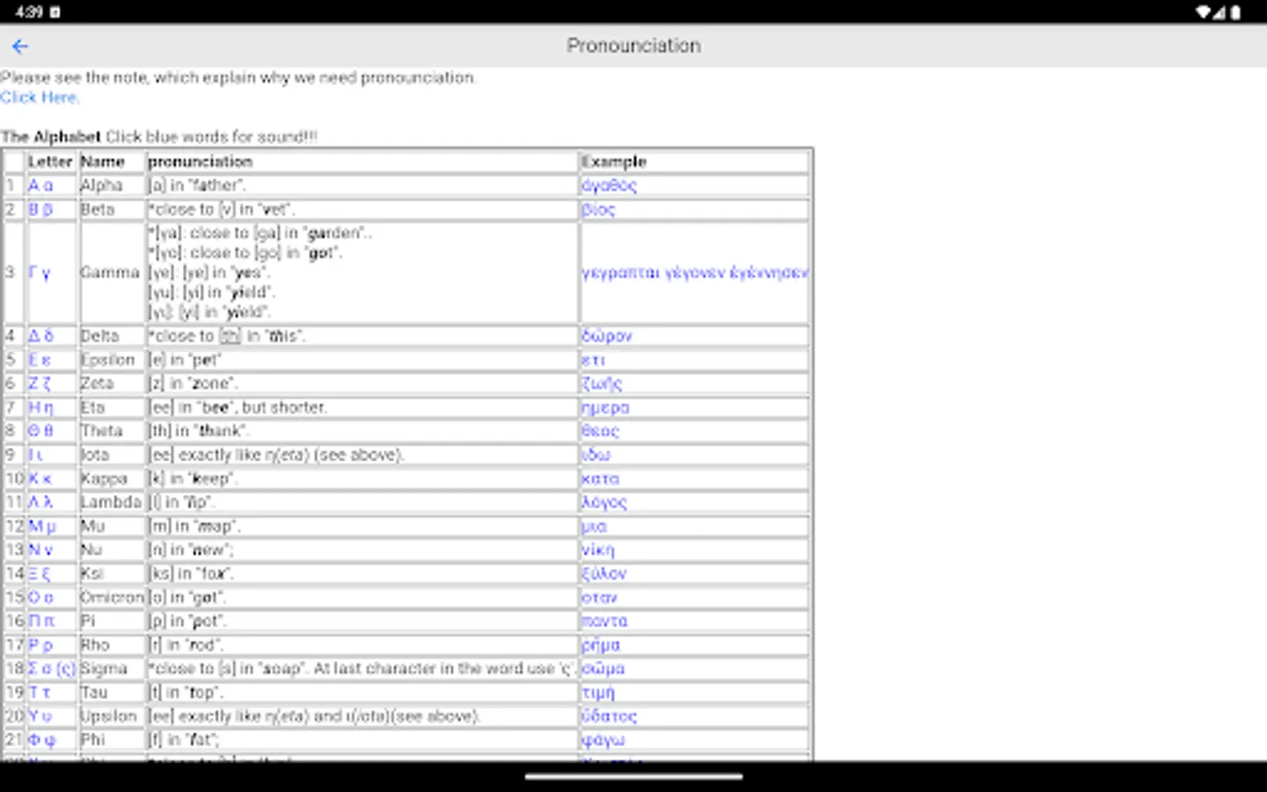The height and width of the screenshot is (792, 1267).
Task: Play sound for letter Mu 'Μ μ'
Action: point(41,526)
